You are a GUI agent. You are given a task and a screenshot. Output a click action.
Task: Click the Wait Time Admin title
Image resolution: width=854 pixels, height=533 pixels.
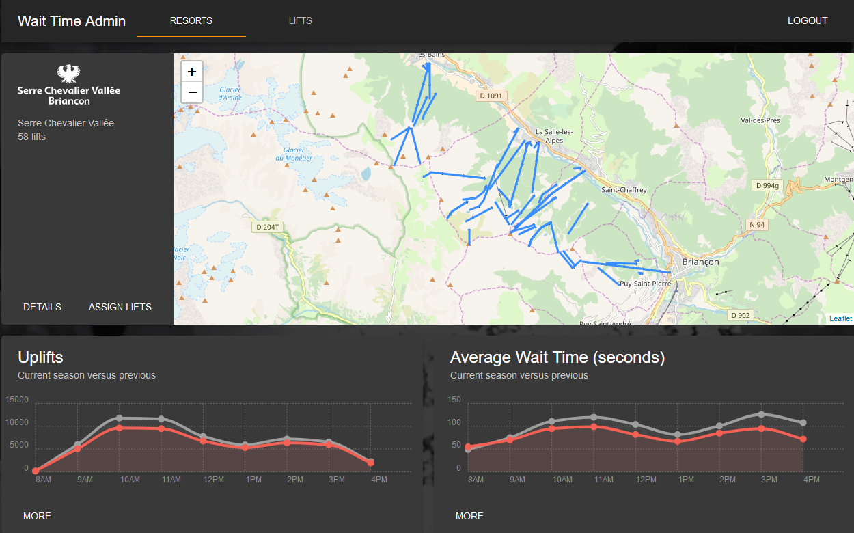[x=72, y=20]
